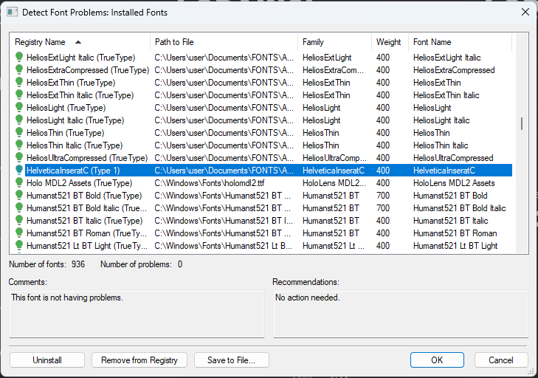
Task: Select the HeliosExtraCompressed (TrueType) row
Action: [261, 70]
